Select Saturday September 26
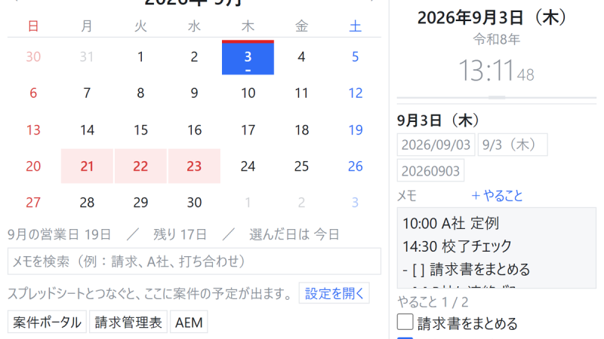Viewport: 604px width, 339px height. pos(355,166)
